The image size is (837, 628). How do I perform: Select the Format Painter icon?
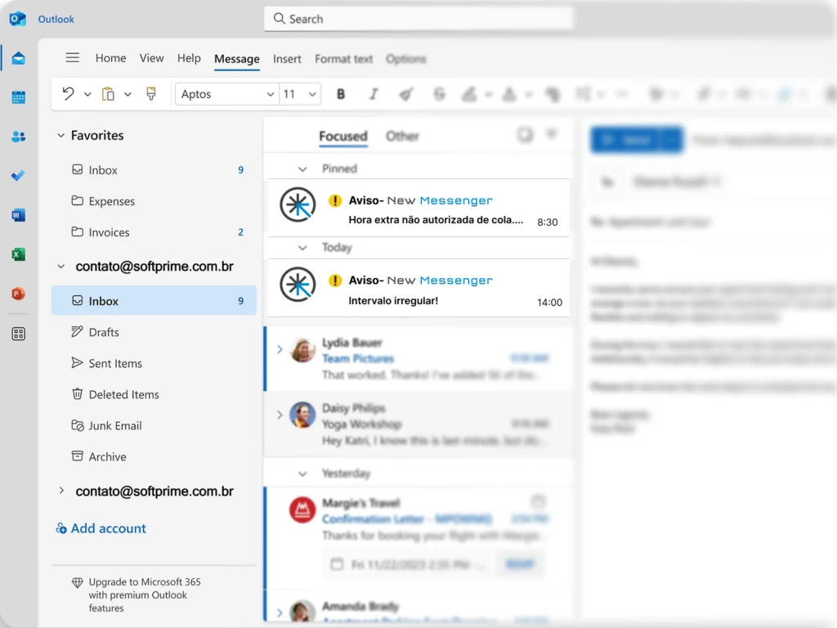click(150, 94)
